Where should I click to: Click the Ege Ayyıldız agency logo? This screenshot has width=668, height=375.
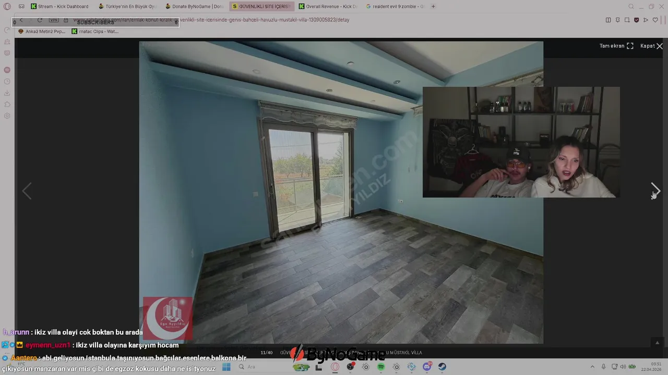pos(168,318)
